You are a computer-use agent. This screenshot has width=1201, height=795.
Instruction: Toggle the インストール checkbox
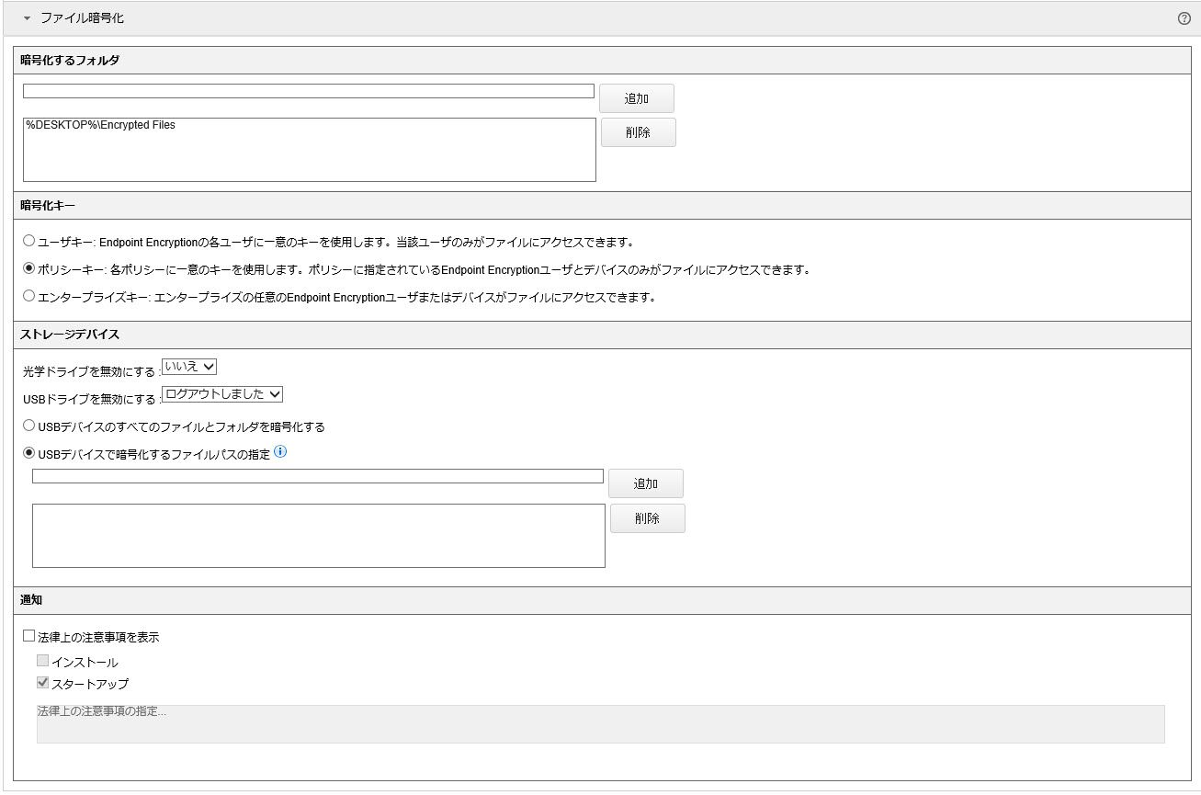pos(43,661)
